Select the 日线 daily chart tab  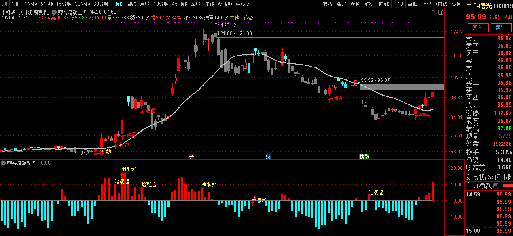(117, 4)
